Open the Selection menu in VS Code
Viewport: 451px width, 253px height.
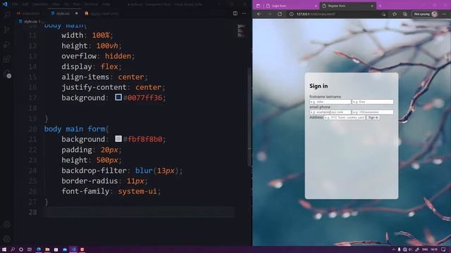[x=39, y=4]
